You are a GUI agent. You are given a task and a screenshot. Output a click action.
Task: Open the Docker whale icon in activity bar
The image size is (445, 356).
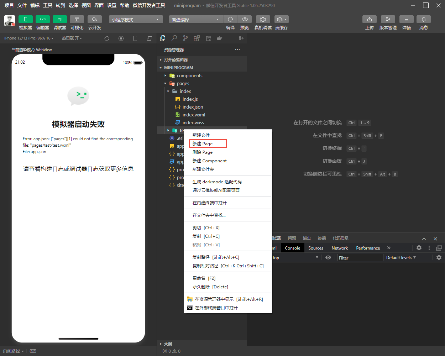pos(220,38)
